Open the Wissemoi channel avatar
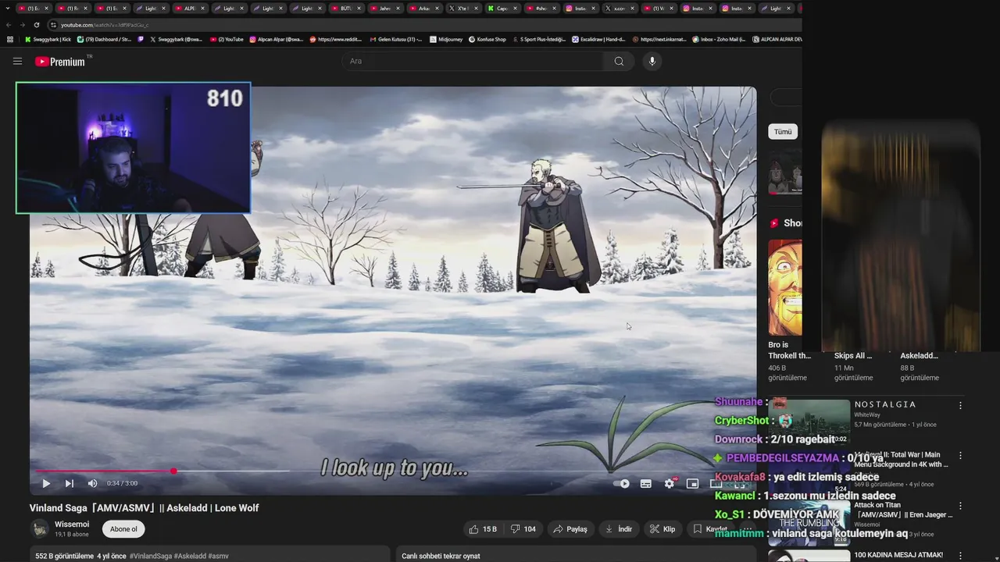 [39, 529]
